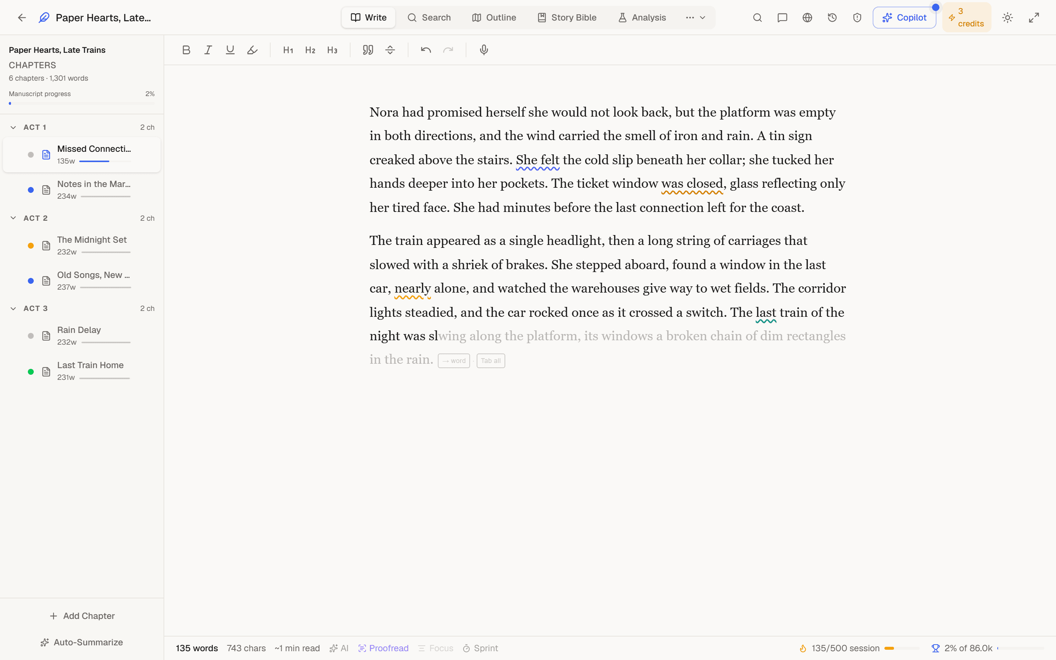Toggle AI in the status bar

coord(339,648)
